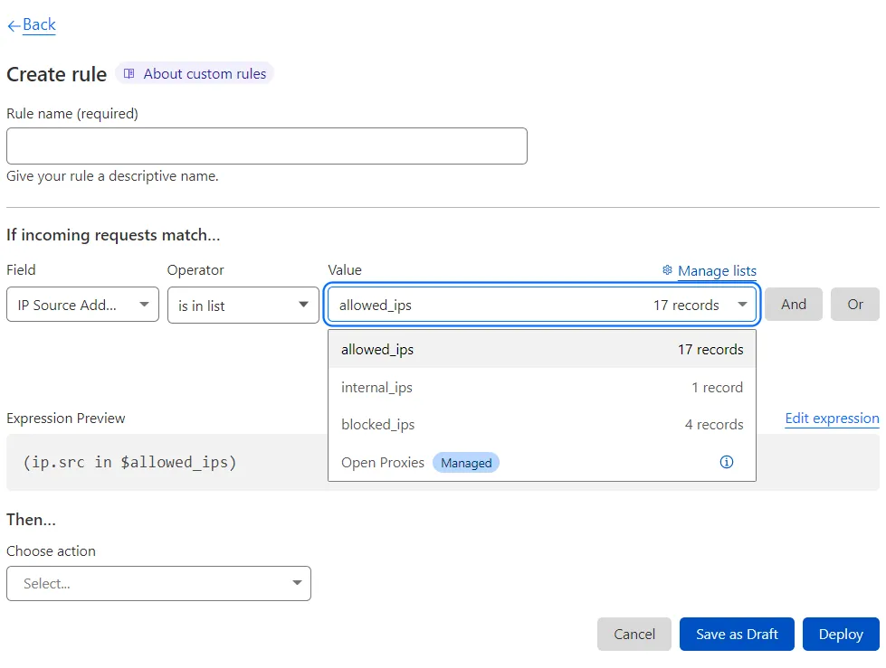
Task: Open the Operator dropdown arrow
Action: click(x=302, y=305)
